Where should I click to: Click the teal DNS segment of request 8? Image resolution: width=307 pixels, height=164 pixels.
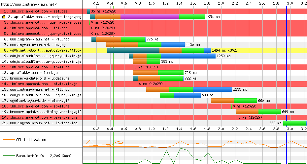pyautogui.click(x=133, y=50)
